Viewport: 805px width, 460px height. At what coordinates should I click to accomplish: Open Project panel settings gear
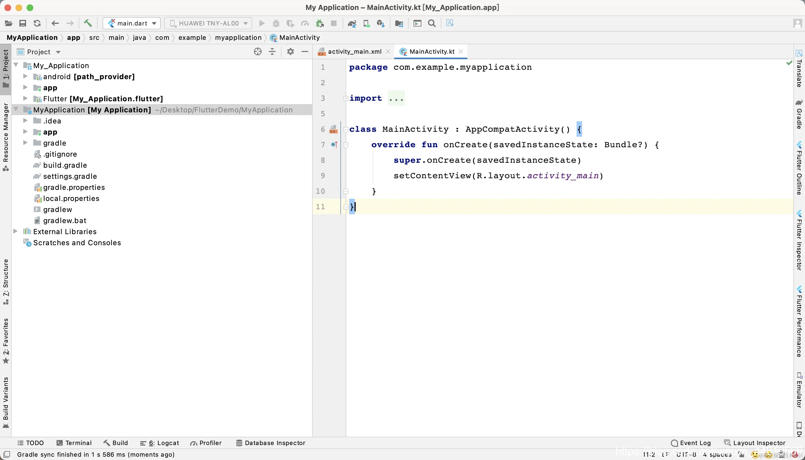coord(290,51)
